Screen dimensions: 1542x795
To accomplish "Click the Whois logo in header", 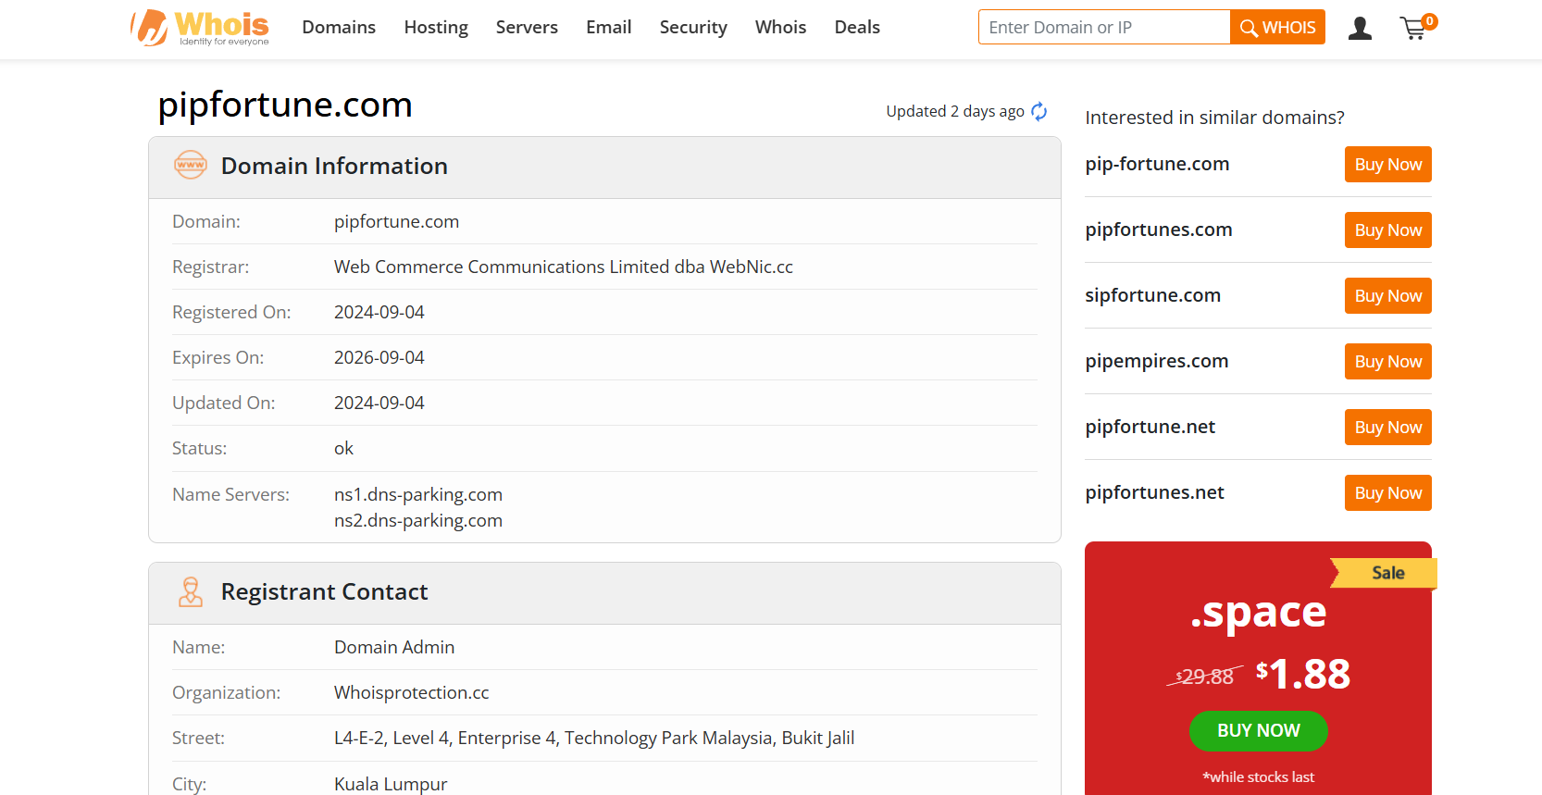I will point(200,28).
